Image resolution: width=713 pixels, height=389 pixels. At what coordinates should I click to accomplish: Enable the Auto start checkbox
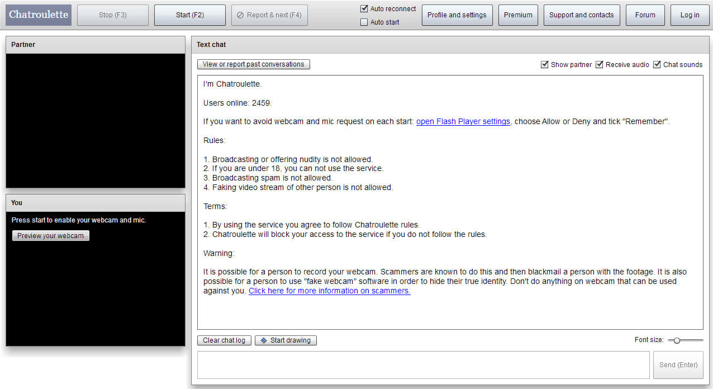364,22
